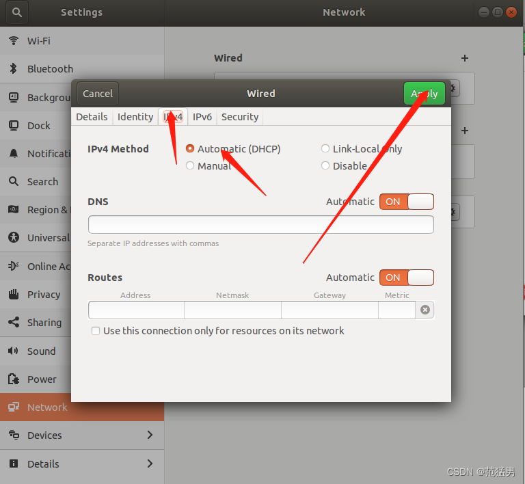Switch to the IPv6 tab
This screenshot has height=484, width=525.
coord(202,117)
